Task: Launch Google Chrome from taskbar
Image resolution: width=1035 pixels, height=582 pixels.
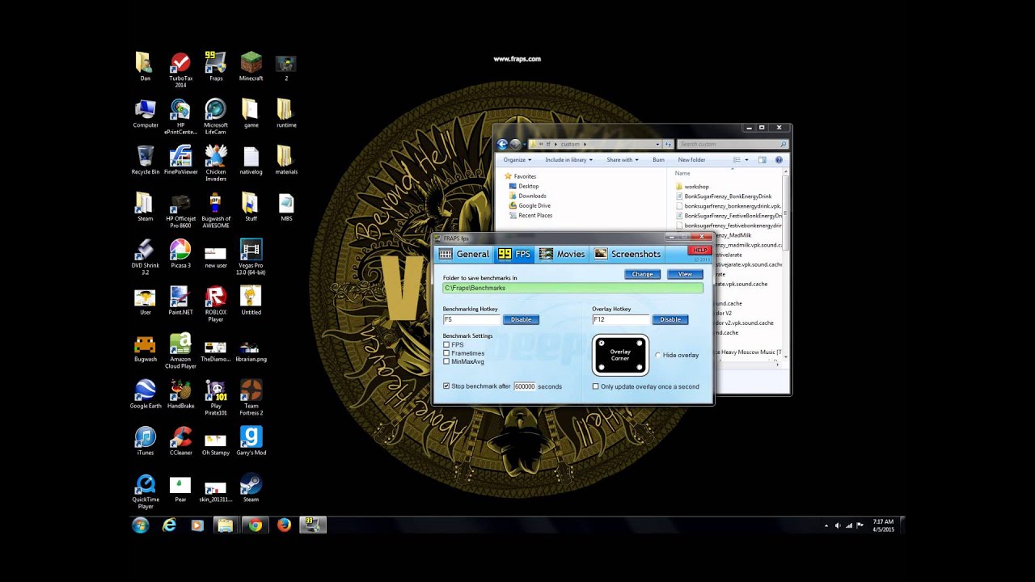Action: (x=255, y=525)
